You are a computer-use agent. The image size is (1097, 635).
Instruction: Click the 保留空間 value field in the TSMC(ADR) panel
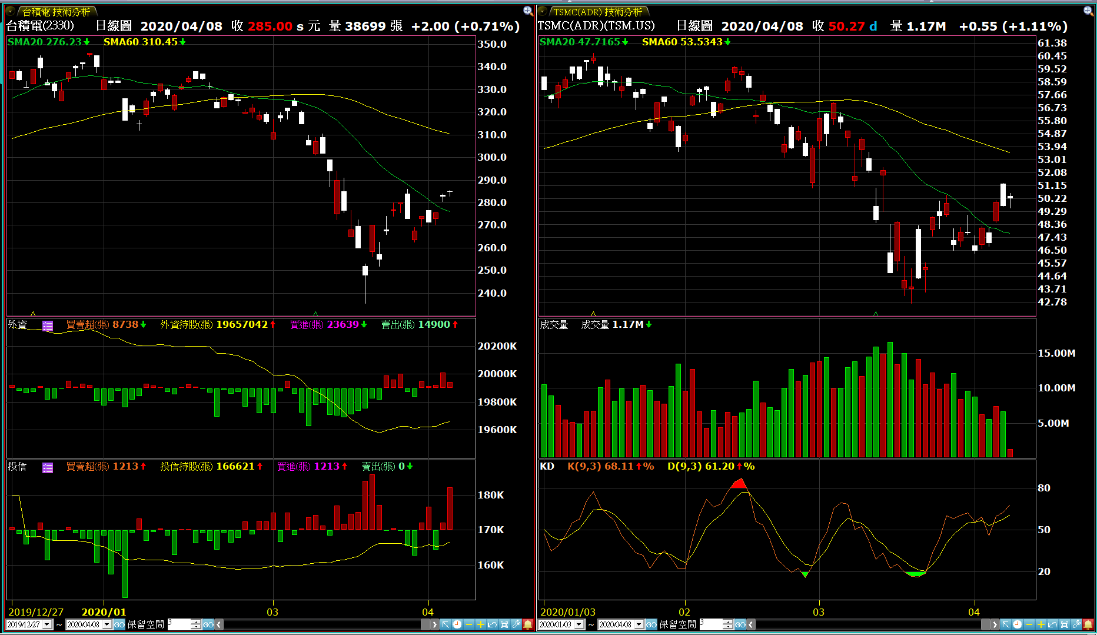[711, 624]
